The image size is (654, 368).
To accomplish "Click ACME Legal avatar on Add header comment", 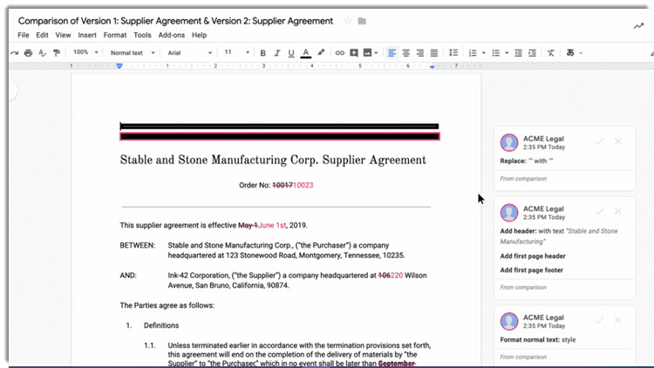I will tap(509, 213).
